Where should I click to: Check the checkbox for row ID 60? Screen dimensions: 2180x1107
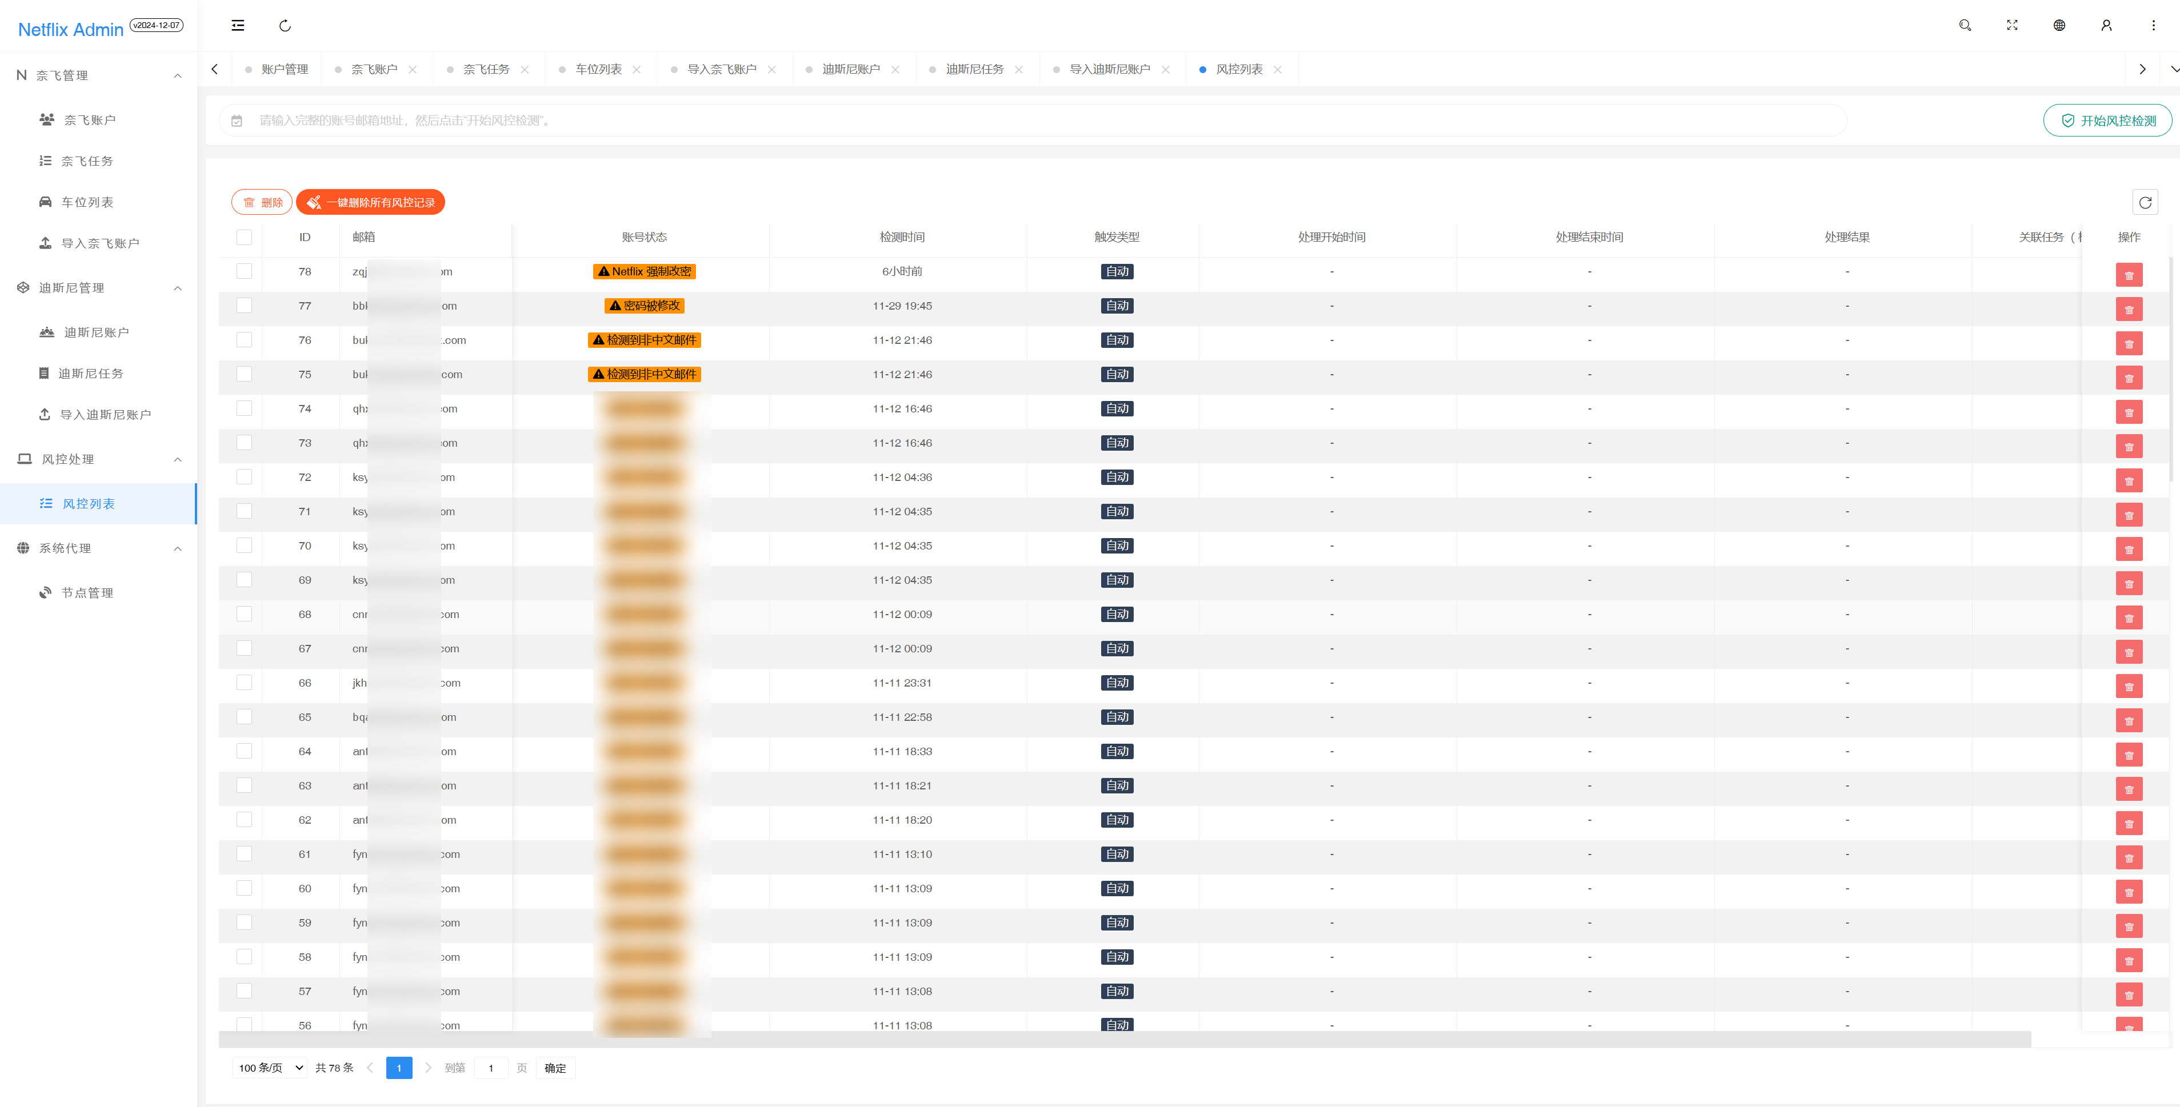pyautogui.click(x=244, y=888)
